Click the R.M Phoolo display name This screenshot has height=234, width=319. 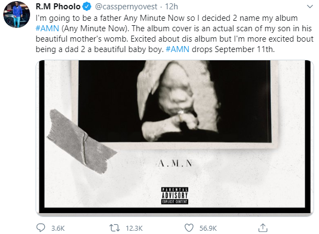pos(58,7)
